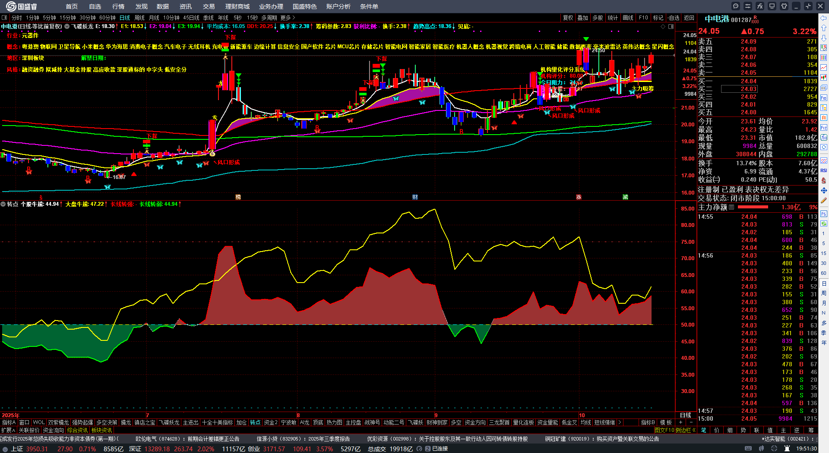Toggle the 统计 statistics button
The height and width of the screenshot is (453, 829).
[613, 18]
